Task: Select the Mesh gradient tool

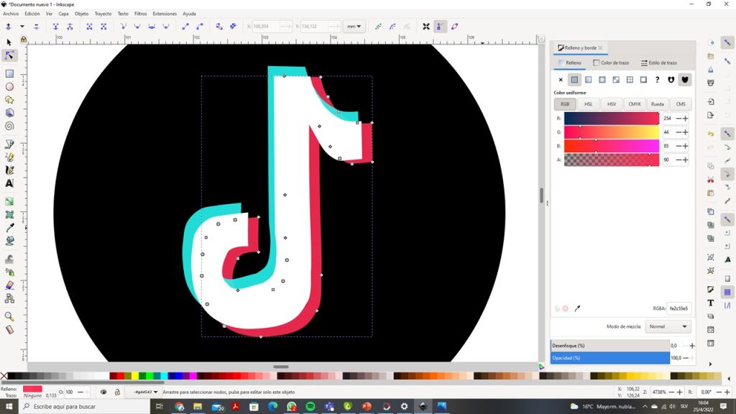Action: 9,214
